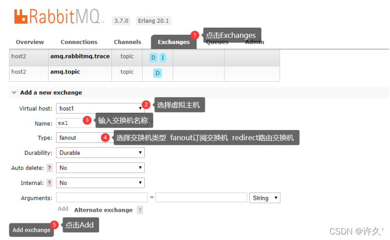Switch to the Overview tab

pos(30,42)
